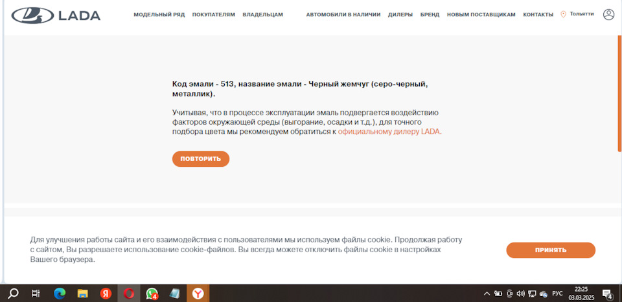The image size is (622, 302).
Task: Go to Автомобили в наличии
Action: [343, 15]
